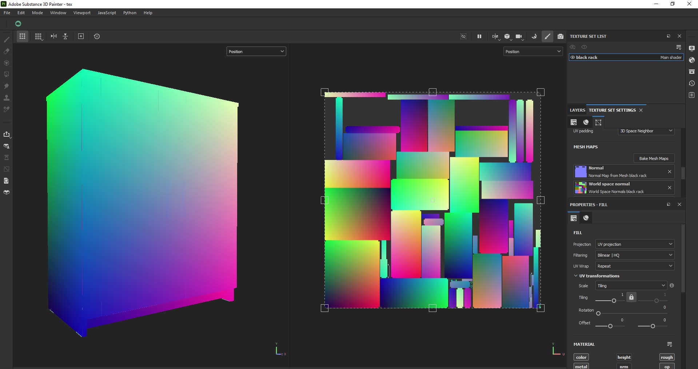Open the History panel icon
Screen dimensions: 698x369
click(x=692, y=83)
